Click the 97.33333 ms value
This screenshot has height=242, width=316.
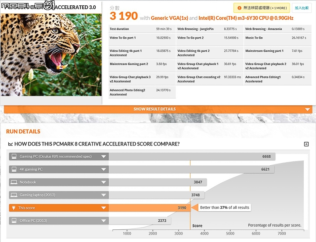(x=232, y=77)
